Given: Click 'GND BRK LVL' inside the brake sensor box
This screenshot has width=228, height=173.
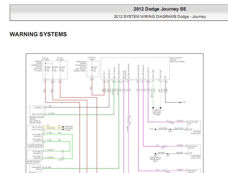Looking at the screenshot, I should click(x=39, y=108).
